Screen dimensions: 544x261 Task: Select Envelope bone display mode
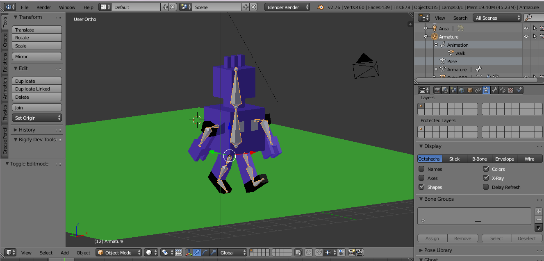(x=504, y=159)
